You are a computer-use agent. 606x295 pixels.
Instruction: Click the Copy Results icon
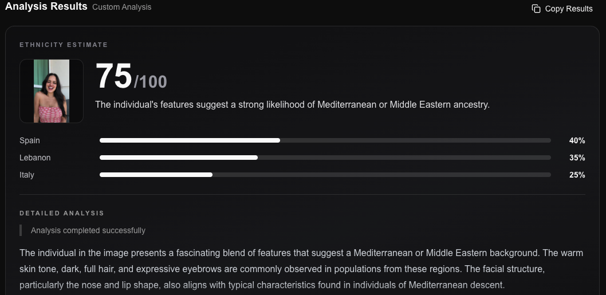(x=536, y=9)
